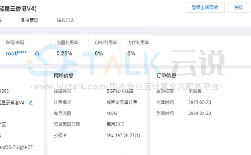Click the 订单信息 section heading

click(166, 75)
